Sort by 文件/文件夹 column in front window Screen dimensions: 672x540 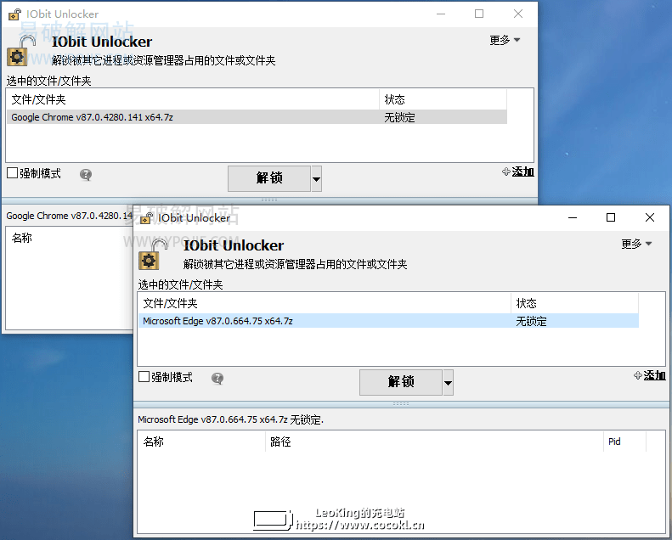tap(325, 303)
